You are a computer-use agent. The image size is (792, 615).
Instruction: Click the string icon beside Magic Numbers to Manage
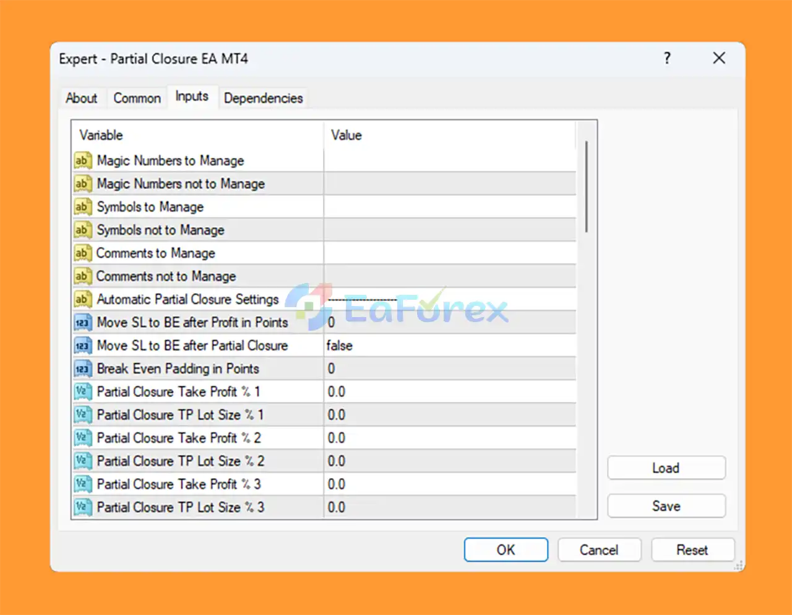(x=82, y=161)
